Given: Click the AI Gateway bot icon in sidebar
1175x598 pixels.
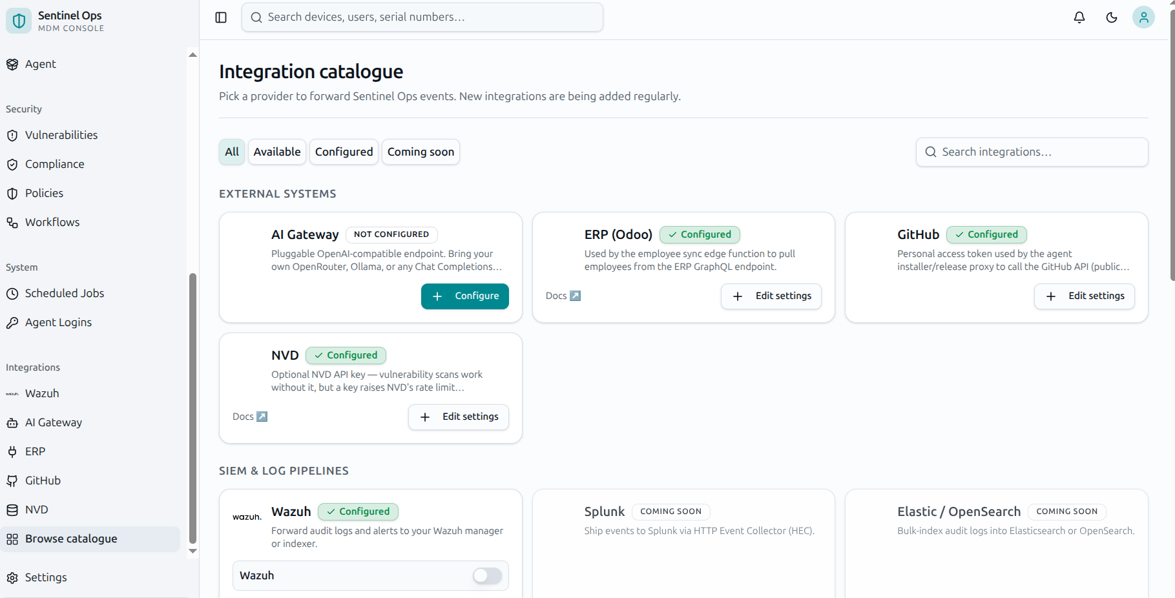Looking at the screenshot, I should pyautogui.click(x=12, y=423).
